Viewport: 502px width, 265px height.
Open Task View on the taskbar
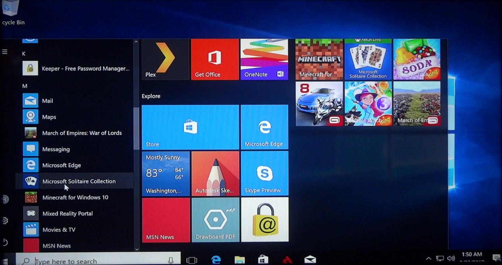pyautogui.click(x=192, y=260)
